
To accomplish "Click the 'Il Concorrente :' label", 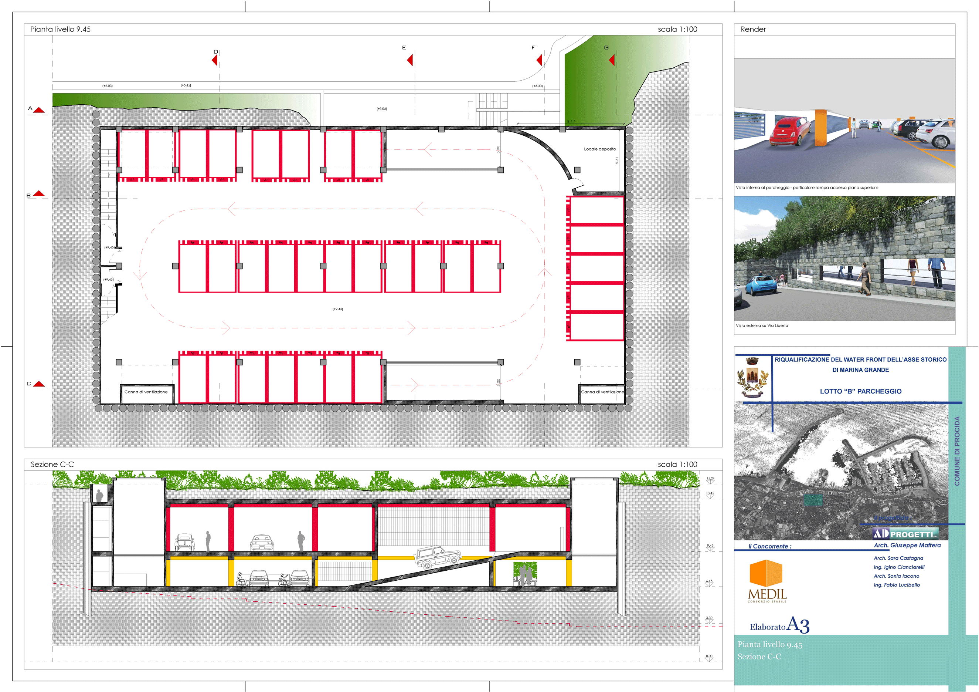I will tap(770, 546).
